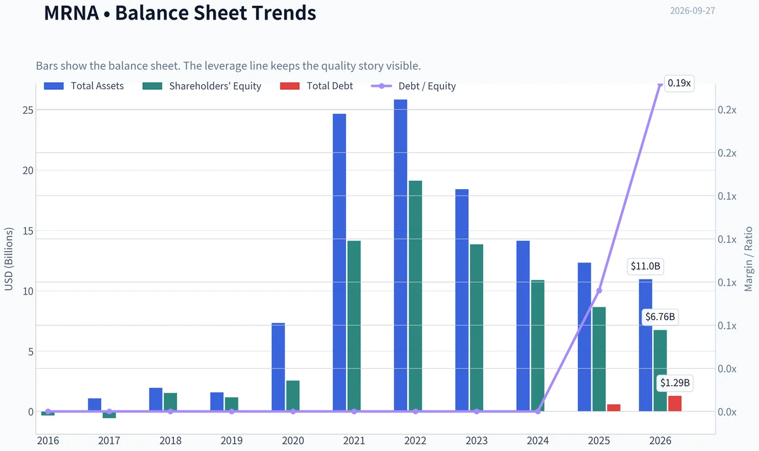Screen dimensions: 759x451
Task: Click the 25 tick on the left axis
Action: (x=27, y=110)
